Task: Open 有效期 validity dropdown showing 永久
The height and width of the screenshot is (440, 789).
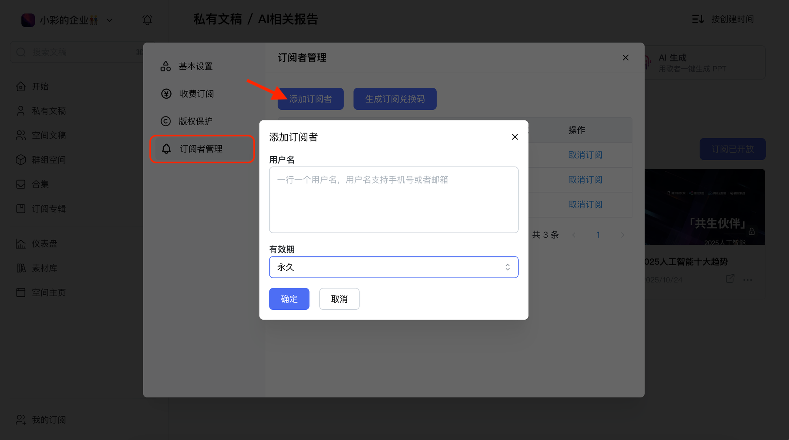Action: point(393,267)
